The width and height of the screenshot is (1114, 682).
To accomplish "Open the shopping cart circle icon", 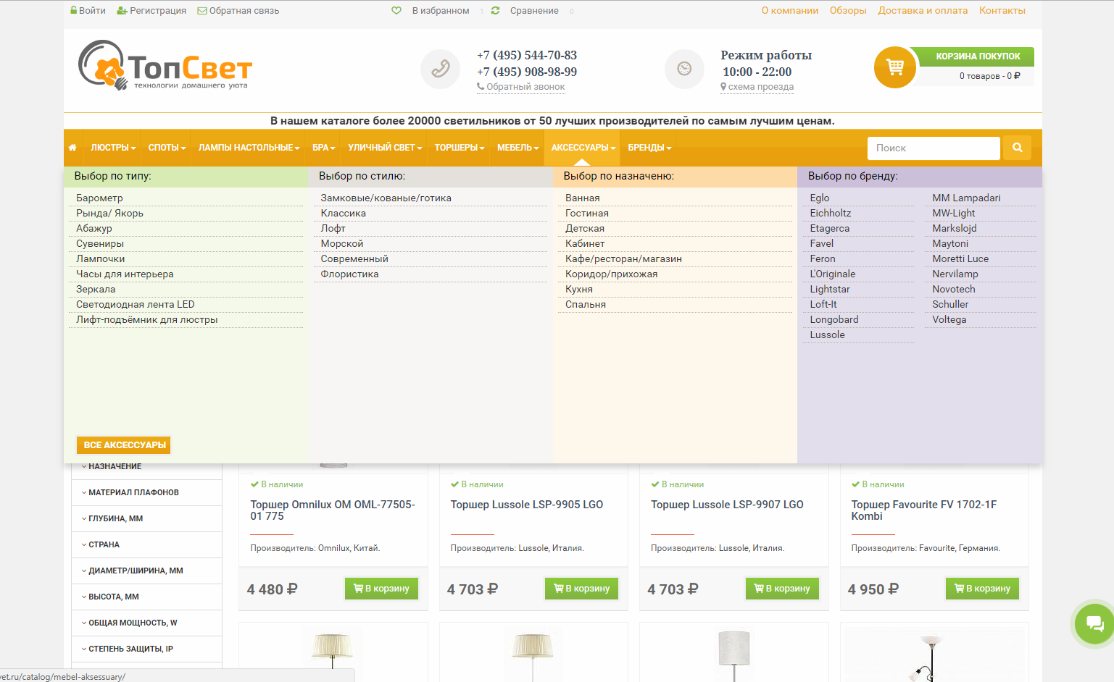I will point(895,67).
